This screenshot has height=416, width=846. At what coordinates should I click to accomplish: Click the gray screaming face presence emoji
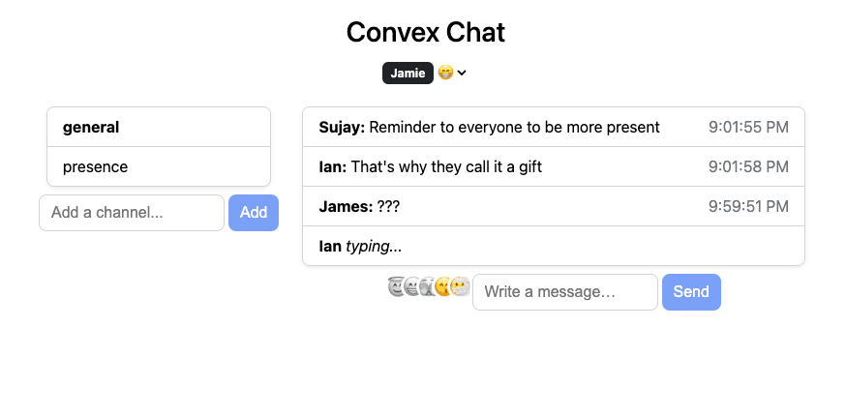[427, 286]
